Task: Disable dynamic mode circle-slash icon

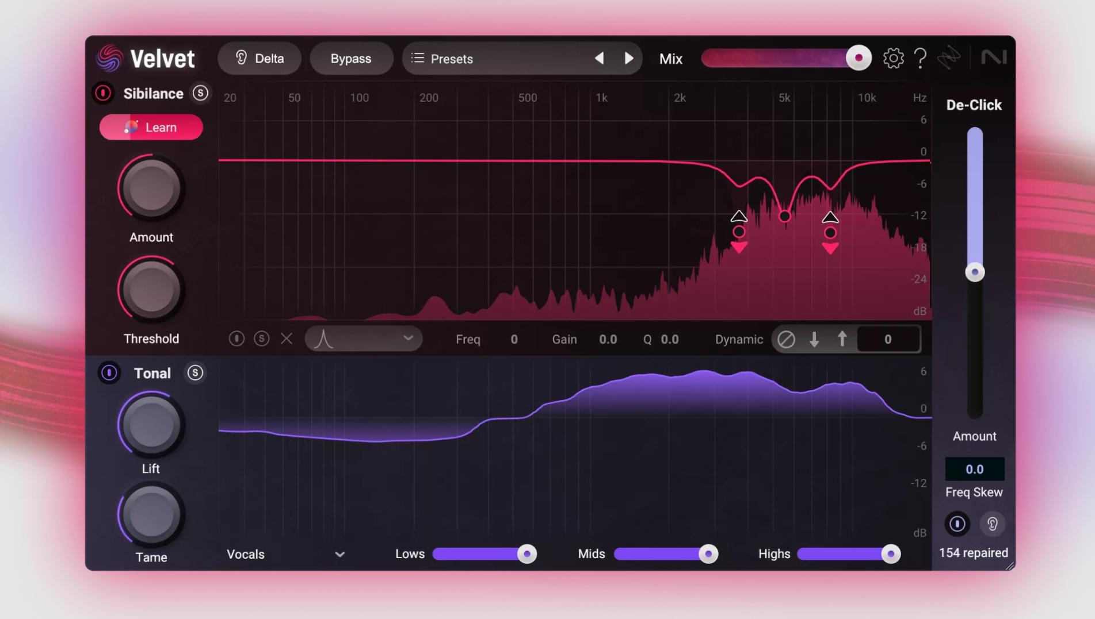Action: point(786,339)
